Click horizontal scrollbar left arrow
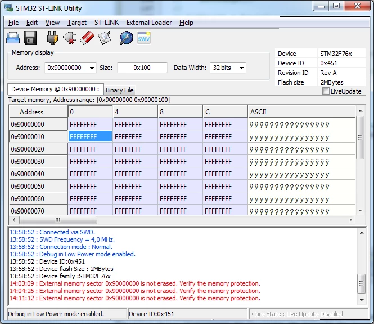 click(x=13, y=220)
